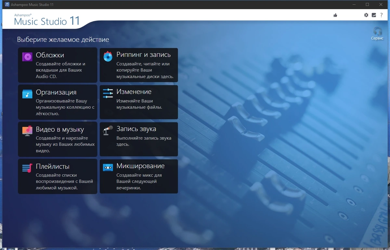Click the flaming disc Риппинг и запись icon
Image resolution: width=390 pixels, height=250 pixels.
[108, 56]
